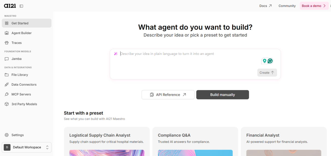This screenshot has width=331, height=156.
Task: Open the File Library folder icon
Action: pos(7,75)
